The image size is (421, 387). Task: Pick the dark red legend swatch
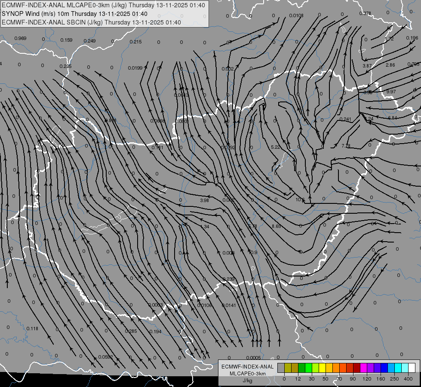(x=357, y=368)
